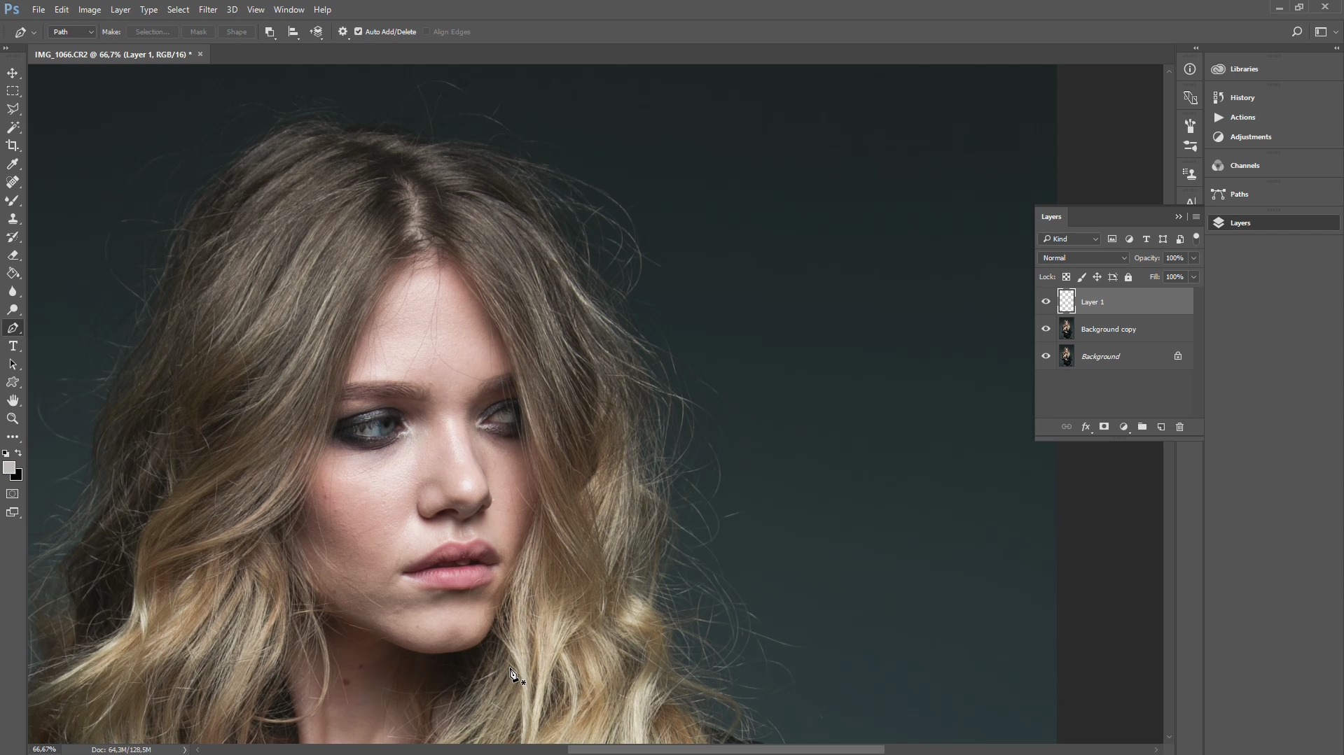Select the Paint Bucket tool
The image size is (1344, 755).
(x=13, y=273)
